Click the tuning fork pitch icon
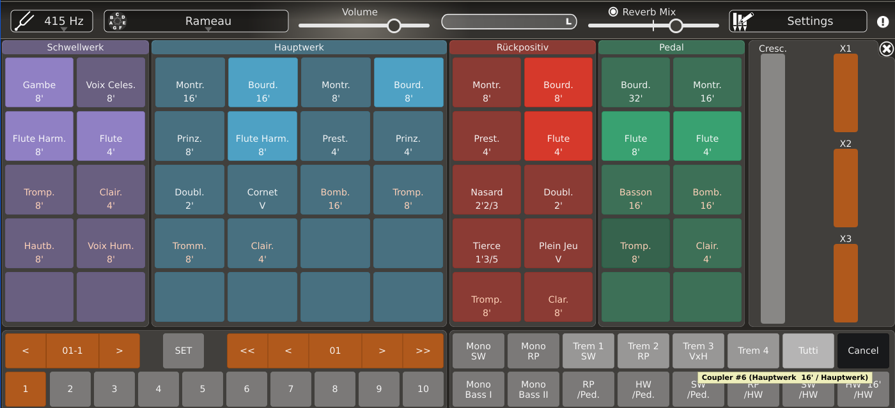The width and height of the screenshot is (895, 408). [x=26, y=20]
